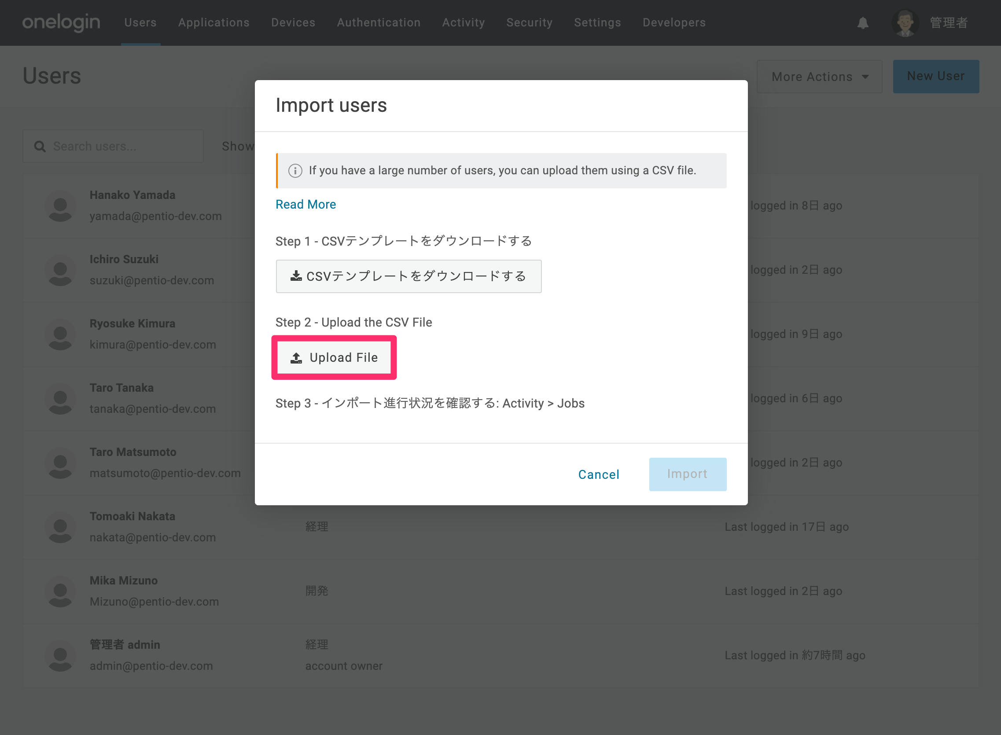Screen dimensions: 1001x735
Task: Click Ichiro Suzuki's avatar icon
Action: pos(60,270)
